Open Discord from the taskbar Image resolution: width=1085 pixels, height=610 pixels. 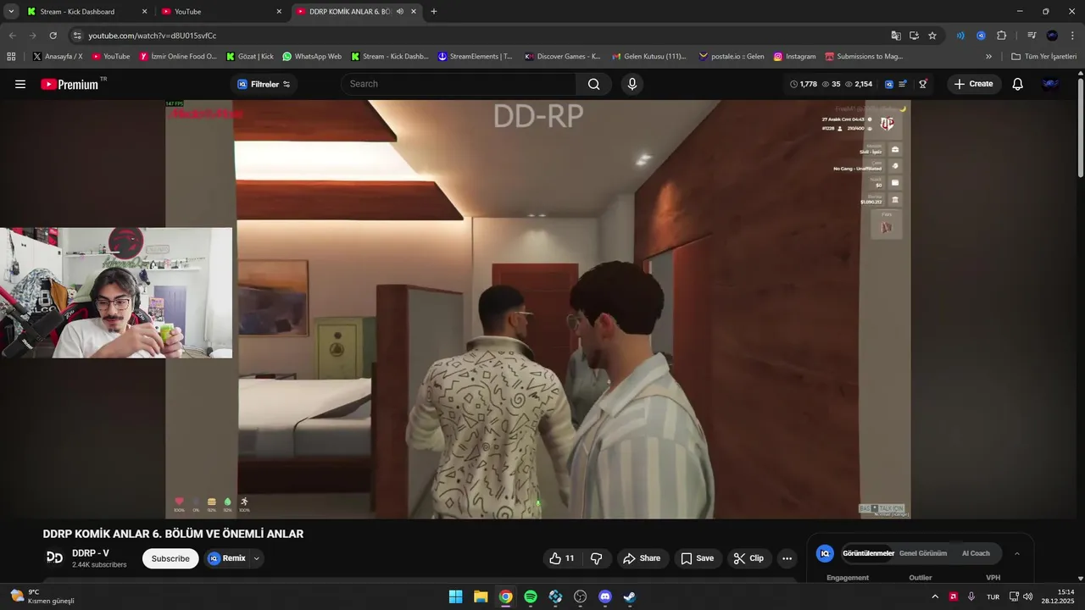click(x=604, y=596)
